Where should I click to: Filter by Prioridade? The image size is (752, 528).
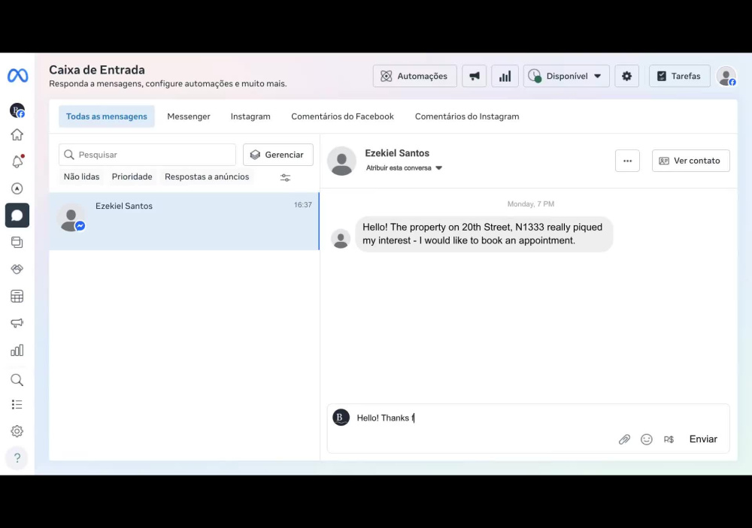[x=132, y=177]
